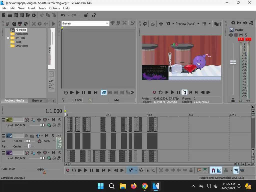Open Preview (Auto) quality dropdown
Viewport: 256px width, 192px height.
point(198,24)
